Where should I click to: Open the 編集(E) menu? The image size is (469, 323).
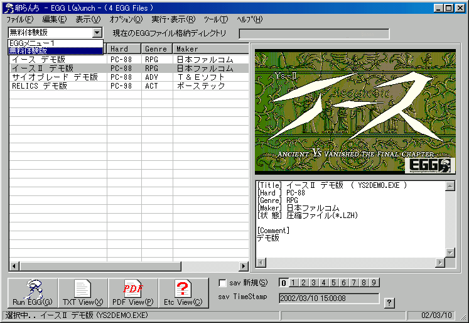pyautogui.click(x=55, y=19)
